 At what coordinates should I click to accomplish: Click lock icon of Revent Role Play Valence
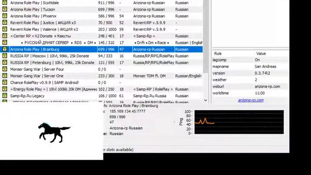[4, 29]
